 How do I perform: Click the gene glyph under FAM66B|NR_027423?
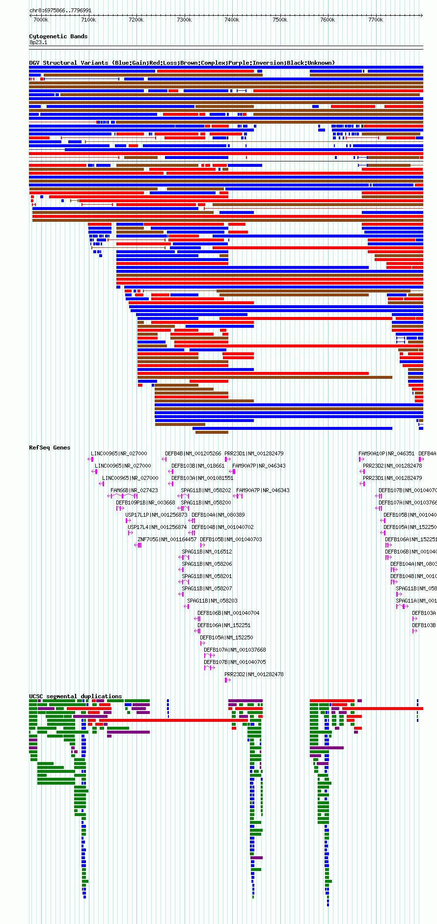122,496
